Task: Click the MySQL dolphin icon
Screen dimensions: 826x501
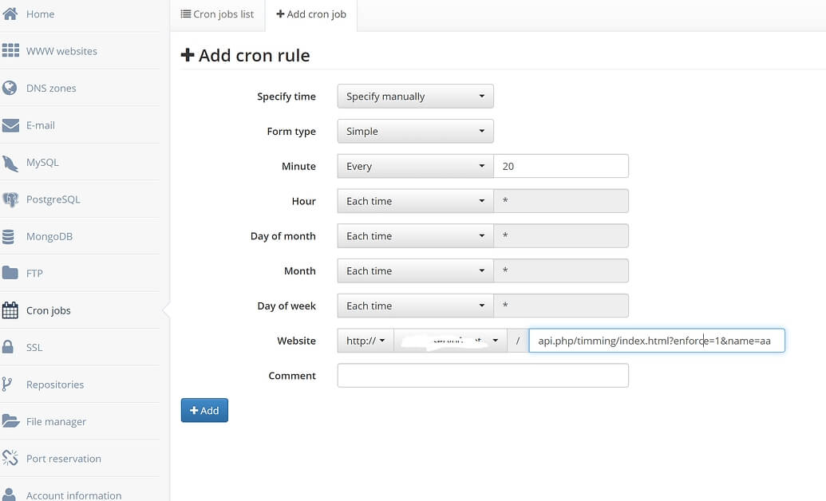Action: (10, 163)
